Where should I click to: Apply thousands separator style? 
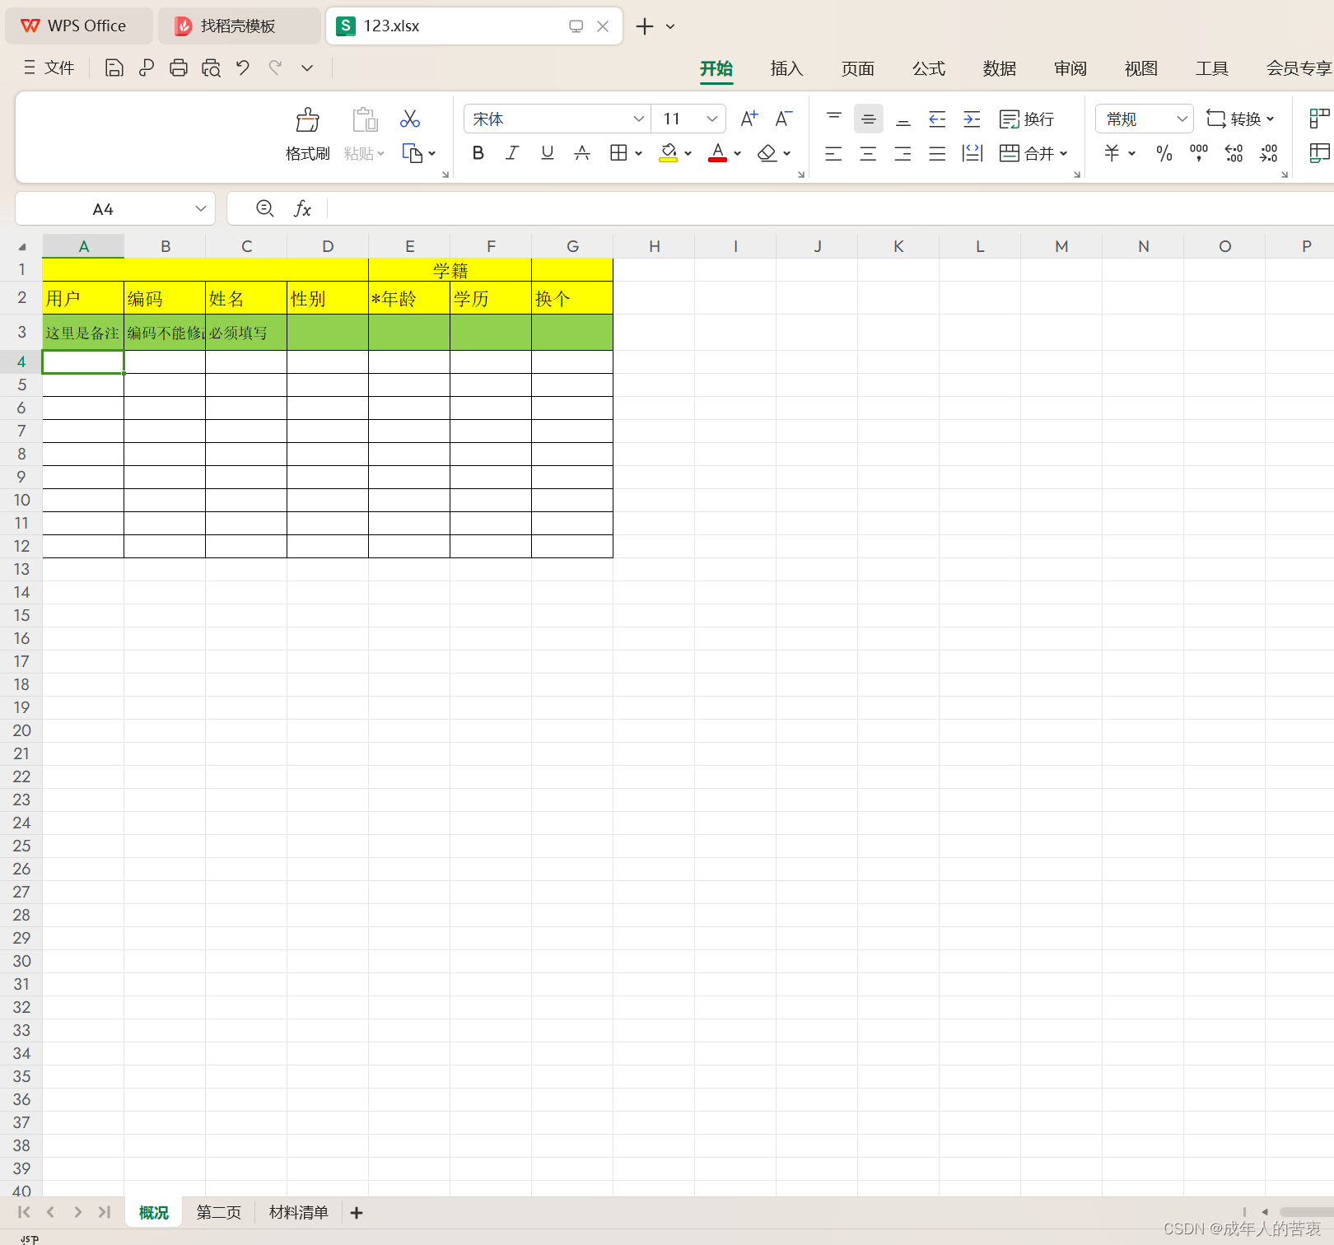tap(1199, 153)
